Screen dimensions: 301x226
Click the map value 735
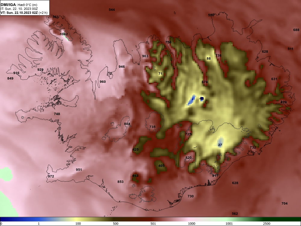[152, 127]
